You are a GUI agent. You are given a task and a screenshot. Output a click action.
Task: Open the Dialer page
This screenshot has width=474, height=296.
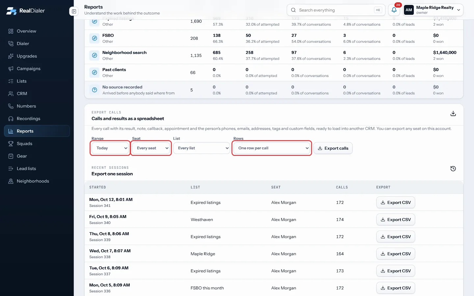(x=37, y=44)
